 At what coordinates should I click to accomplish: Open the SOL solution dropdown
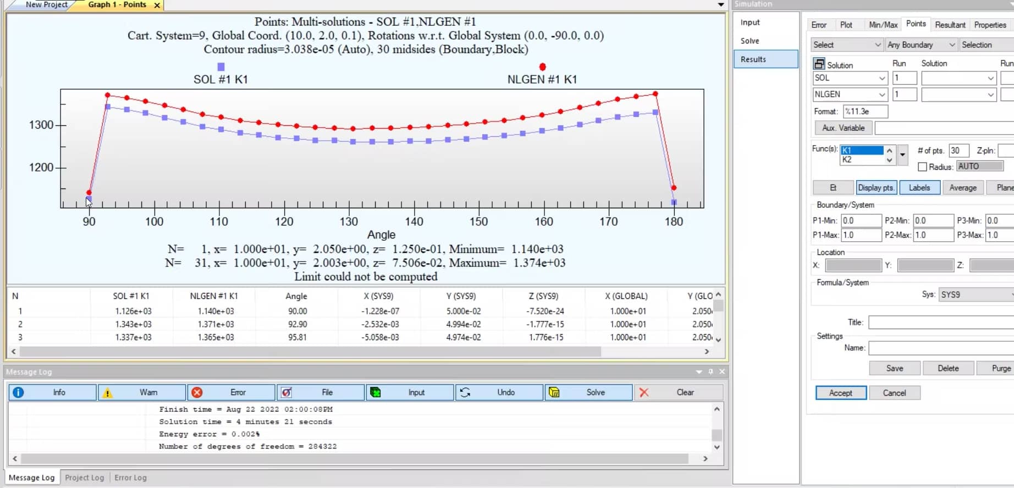850,78
